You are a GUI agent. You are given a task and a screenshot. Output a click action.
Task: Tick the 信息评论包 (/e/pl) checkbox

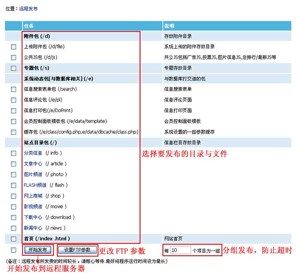tap(14, 100)
